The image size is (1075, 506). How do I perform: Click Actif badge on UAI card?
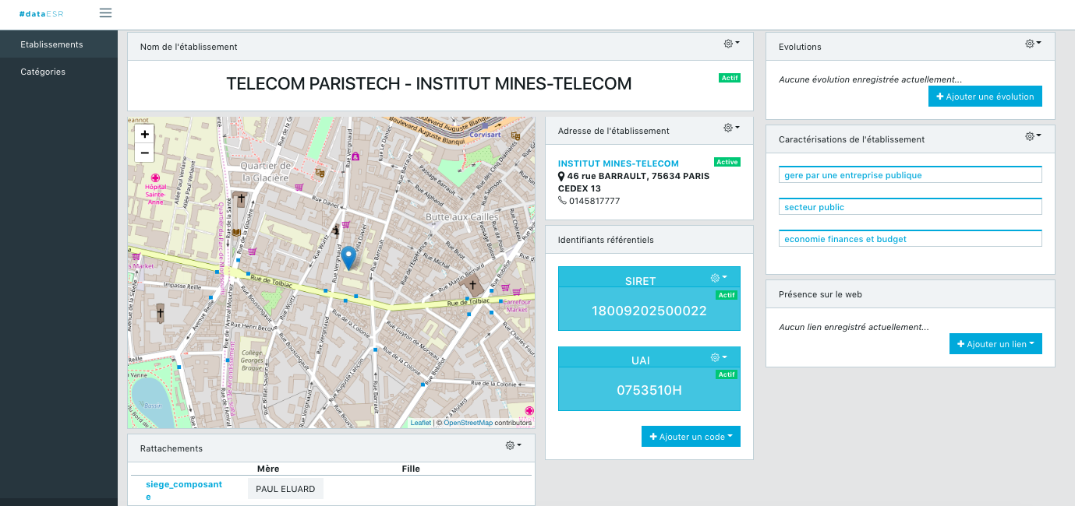[727, 374]
